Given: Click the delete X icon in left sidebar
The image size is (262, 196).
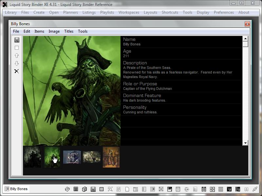Looking at the screenshot, I should click(x=17, y=71).
